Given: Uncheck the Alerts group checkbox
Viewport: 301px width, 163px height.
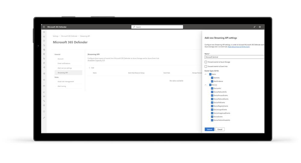Looking at the screenshot, I should pos(210,74).
